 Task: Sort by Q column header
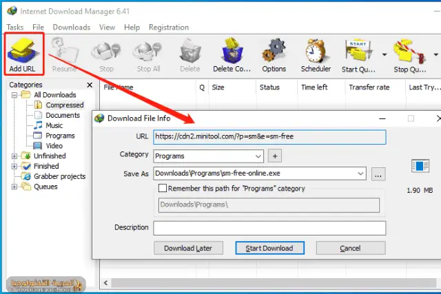202,87
